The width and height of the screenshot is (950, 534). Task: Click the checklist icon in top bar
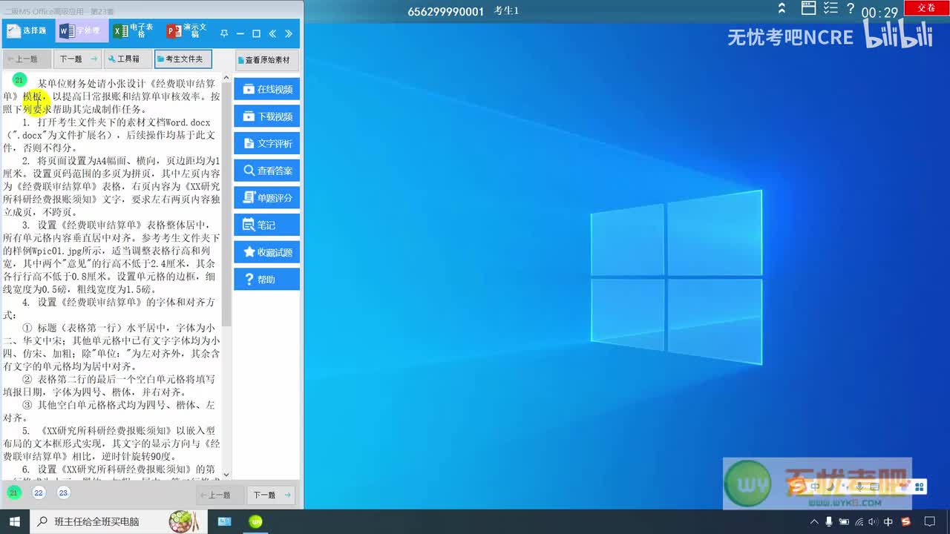(831, 9)
